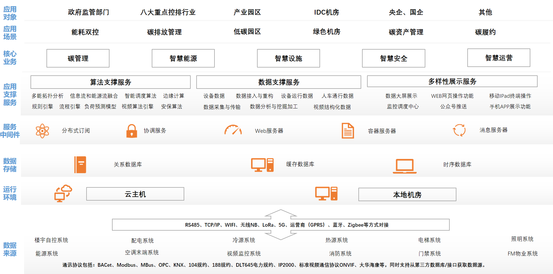Click the desktop icon beside 本地机房
This screenshot has height=274, width=553.
point(326,194)
